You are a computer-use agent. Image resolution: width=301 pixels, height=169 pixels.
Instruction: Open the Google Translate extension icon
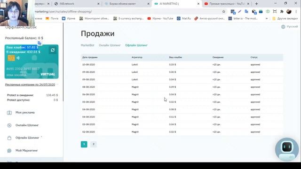(246, 11)
